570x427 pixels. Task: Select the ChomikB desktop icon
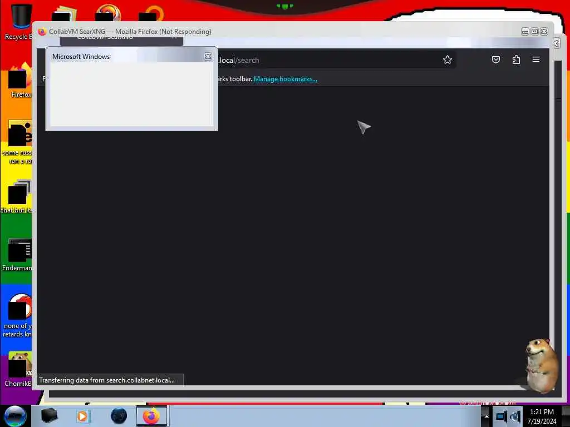17,369
